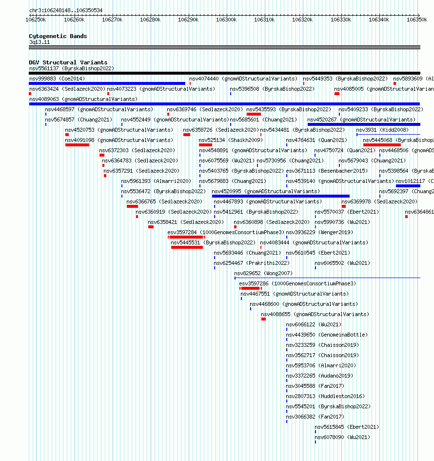Select the thin blue nsv829652 variant line
Screen dimensions: 434x461
coord(327,278)
